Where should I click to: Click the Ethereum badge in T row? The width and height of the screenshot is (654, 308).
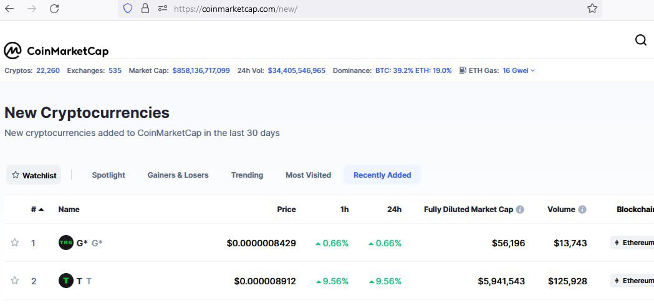point(632,281)
